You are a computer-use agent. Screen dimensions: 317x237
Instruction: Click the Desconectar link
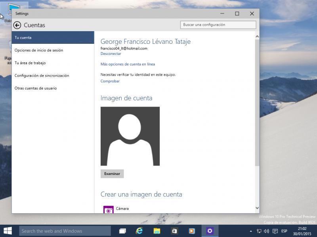[x=111, y=54]
